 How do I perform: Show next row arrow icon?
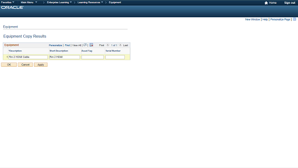(x=120, y=45)
